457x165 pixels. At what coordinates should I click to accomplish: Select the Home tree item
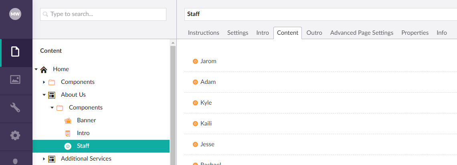[61, 69]
